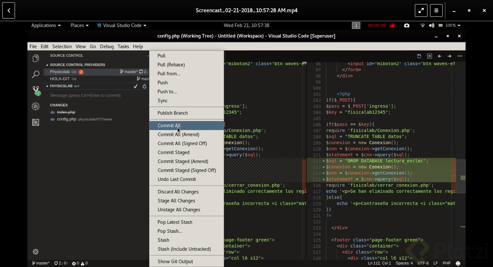Screen dimensions: 493x267
Task: Click PHP language mode in status bar
Action: [x=446, y=263]
